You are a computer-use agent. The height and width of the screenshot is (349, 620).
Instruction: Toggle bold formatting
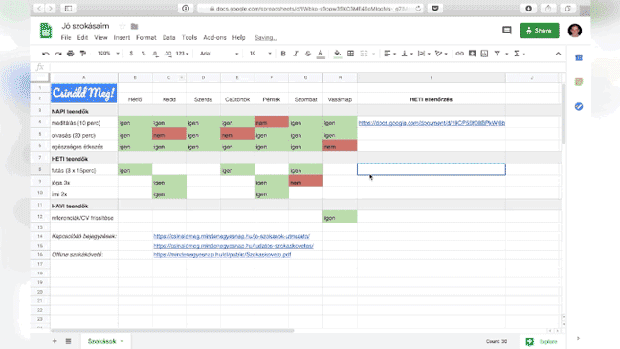(x=283, y=54)
